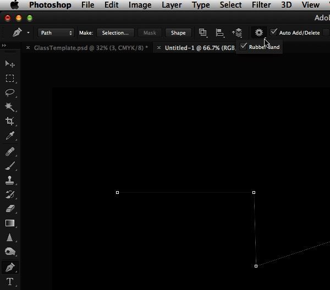This screenshot has height=290, width=330.
Task: Select the Type tool
Action: pyautogui.click(x=10, y=282)
